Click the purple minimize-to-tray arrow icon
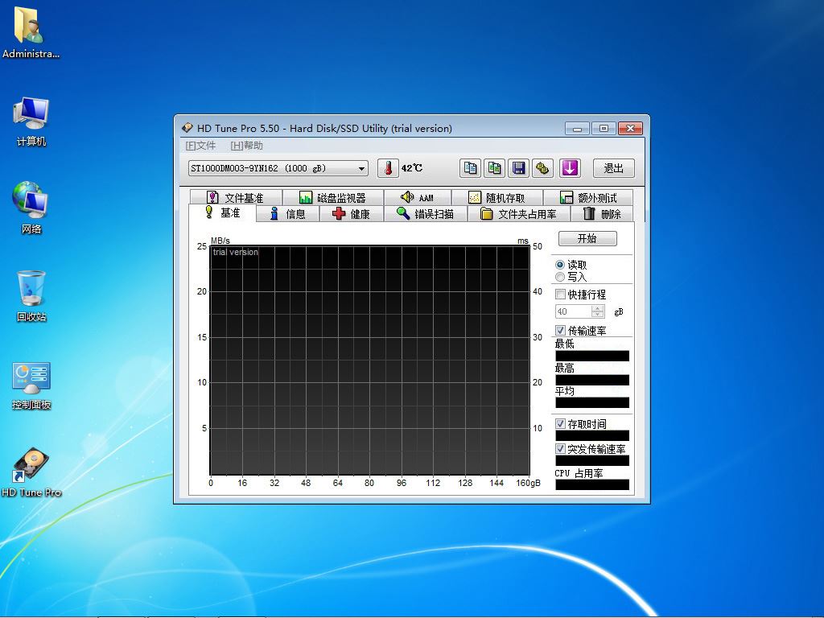824x618 pixels. point(571,168)
